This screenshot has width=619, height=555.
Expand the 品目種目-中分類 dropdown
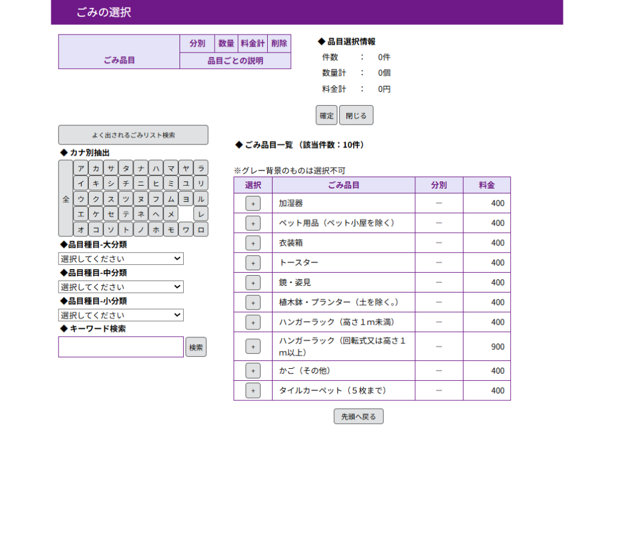point(121,287)
